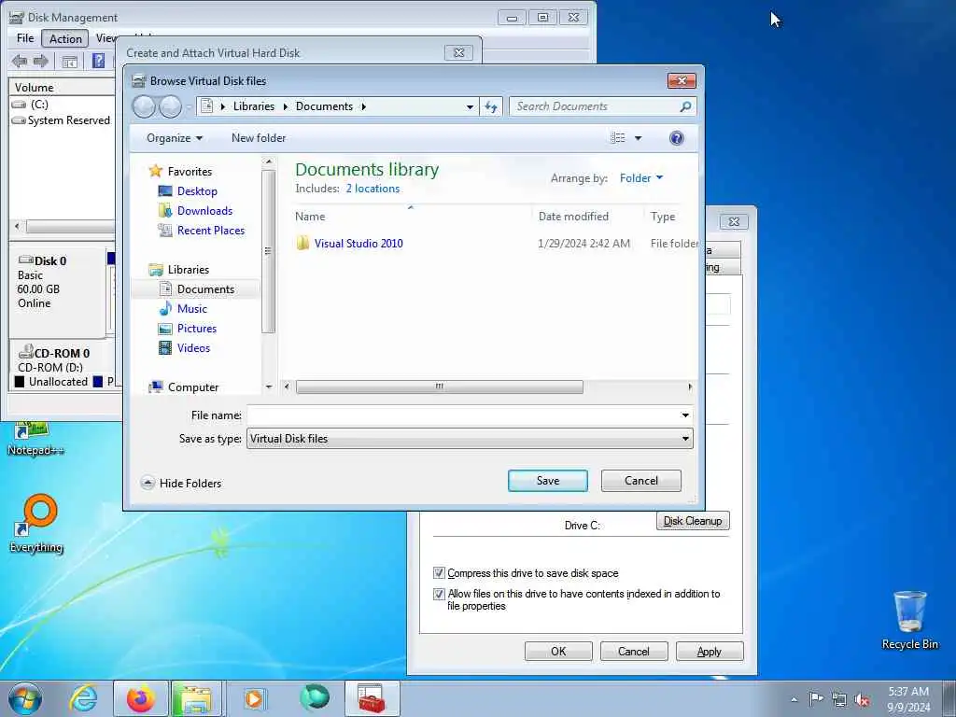Open the Change your view icon
Image resolution: width=956 pixels, height=717 pixels.
(618, 138)
